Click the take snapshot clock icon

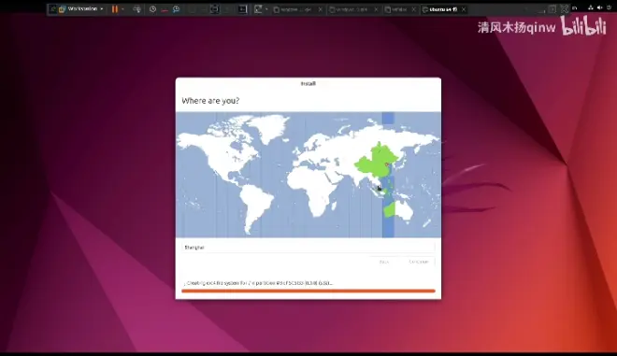(152, 9)
